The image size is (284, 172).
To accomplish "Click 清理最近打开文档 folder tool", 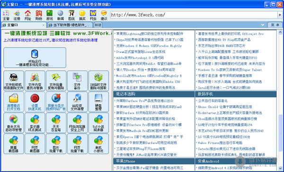I will [x=14, y=102].
